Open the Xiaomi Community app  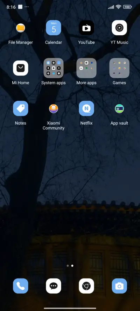(54, 108)
